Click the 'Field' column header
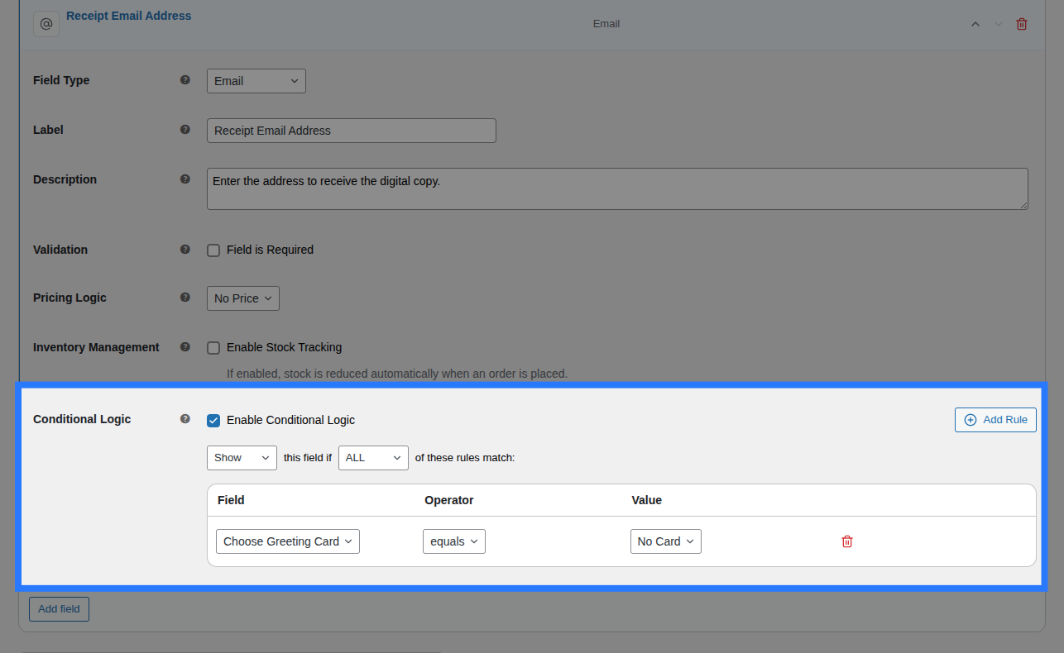 [231, 500]
